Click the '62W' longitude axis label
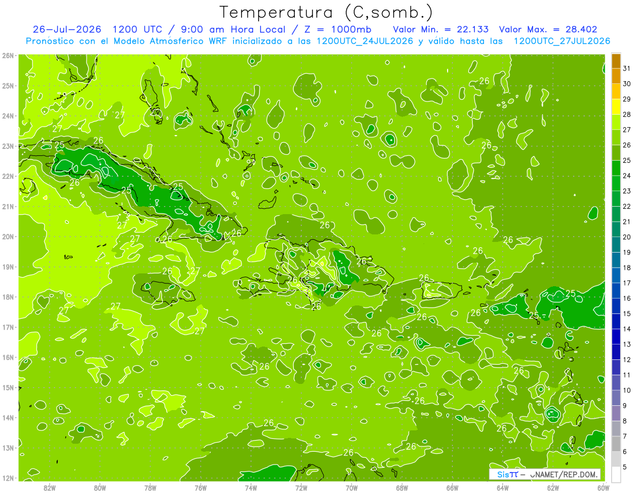The height and width of the screenshot is (495, 641). click(553, 488)
